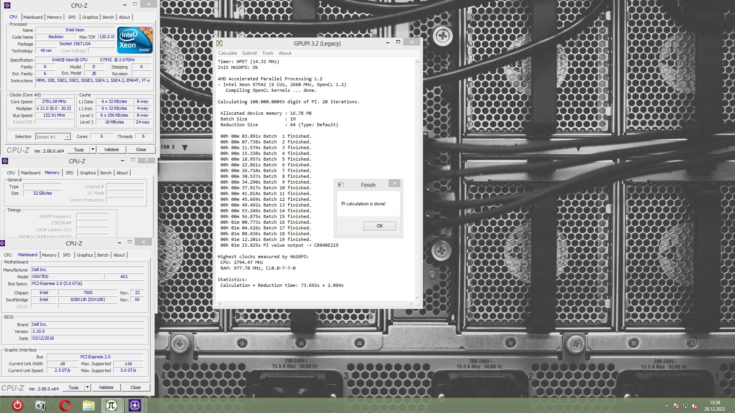Click GPUPI horizontal scrollbar right arrow

click(x=411, y=304)
